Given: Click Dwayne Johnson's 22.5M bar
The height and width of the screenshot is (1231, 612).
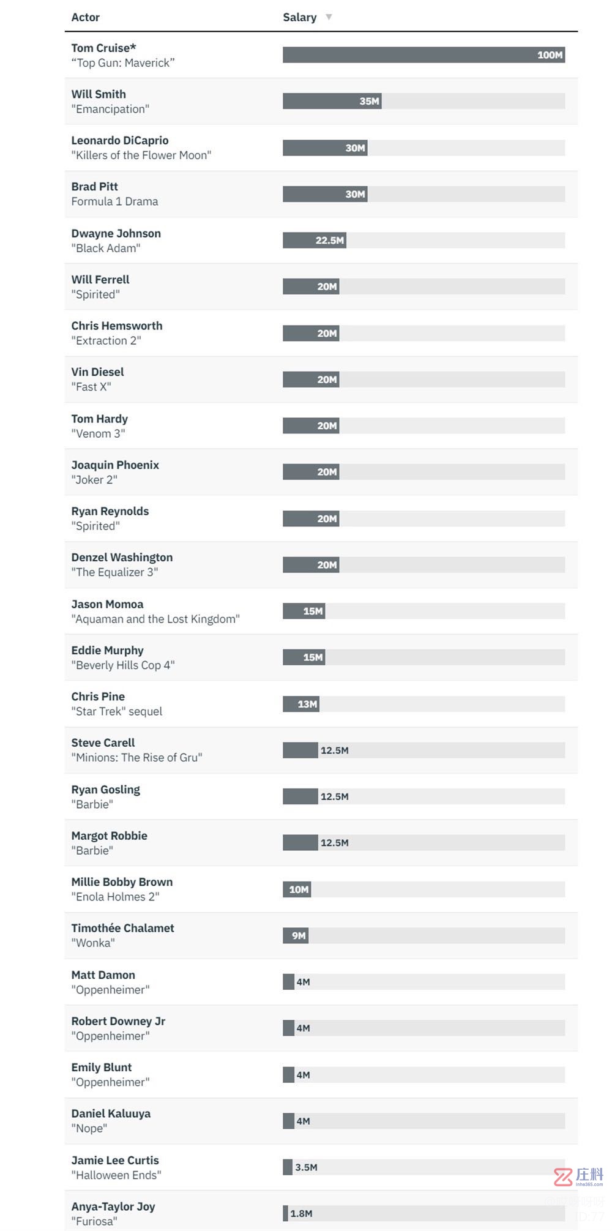Looking at the screenshot, I should [x=314, y=241].
